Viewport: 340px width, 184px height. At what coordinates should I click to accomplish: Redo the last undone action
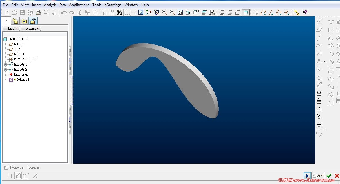tap(72, 12)
